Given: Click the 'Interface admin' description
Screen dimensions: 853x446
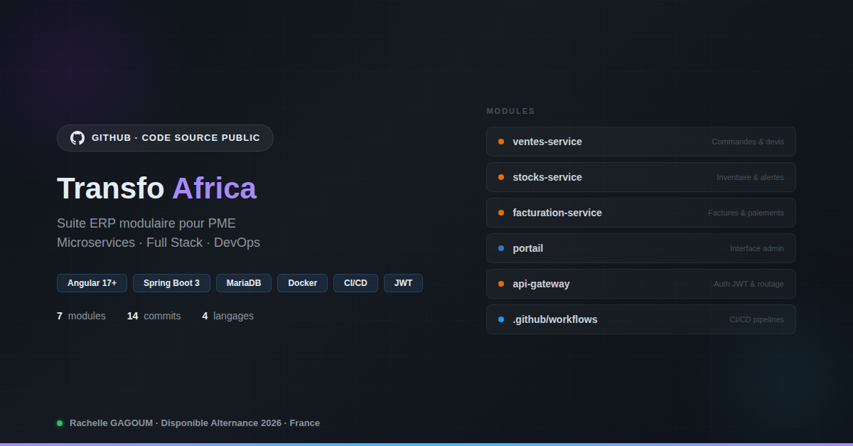Looking at the screenshot, I should (757, 248).
